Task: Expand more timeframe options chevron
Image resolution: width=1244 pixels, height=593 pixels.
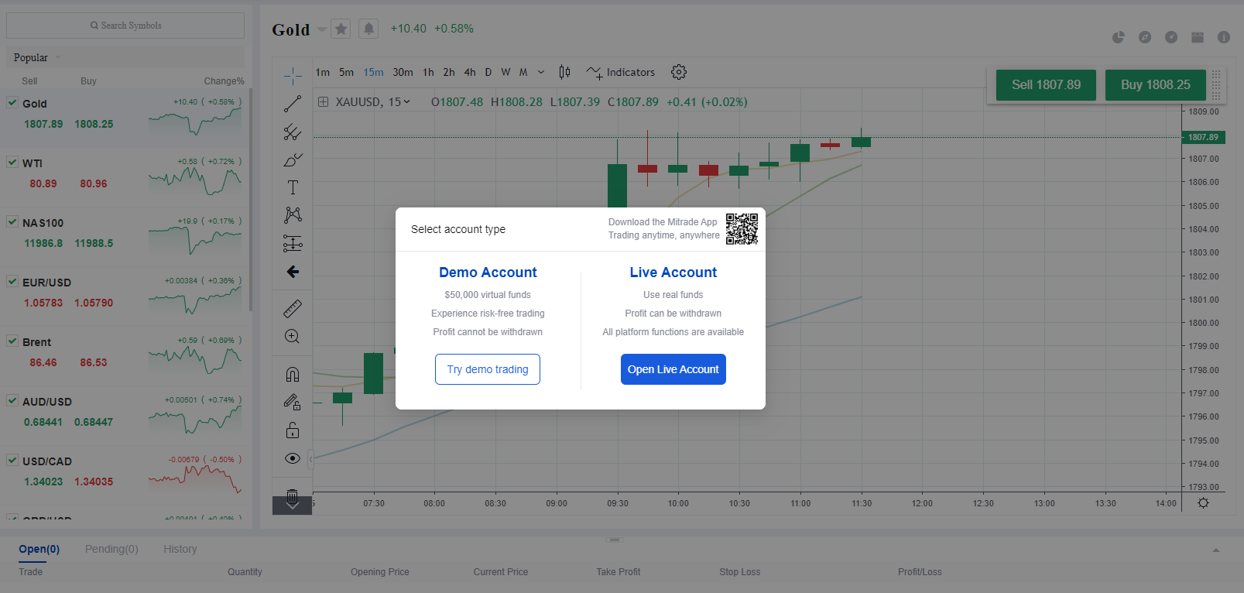Action: tap(541, 72)
